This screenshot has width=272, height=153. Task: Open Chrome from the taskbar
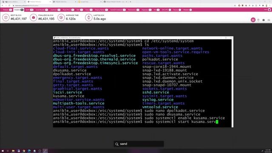(x=24, y=151)
